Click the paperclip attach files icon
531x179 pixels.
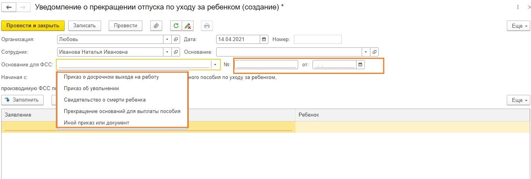pos(156,26)
